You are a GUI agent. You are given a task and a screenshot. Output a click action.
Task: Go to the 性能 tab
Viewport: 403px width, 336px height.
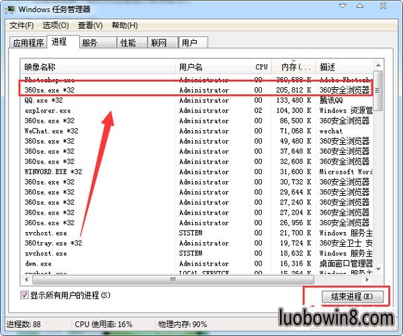(128, 43)
